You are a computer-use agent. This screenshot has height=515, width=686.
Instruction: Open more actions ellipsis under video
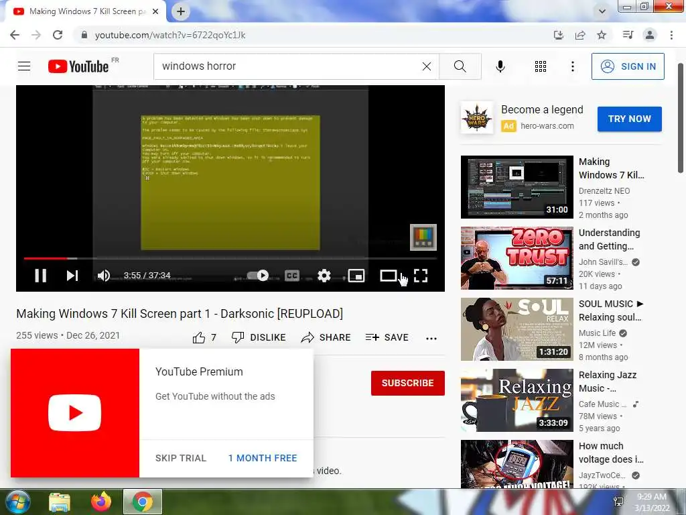pyautogui.click(x=431, y=338)
